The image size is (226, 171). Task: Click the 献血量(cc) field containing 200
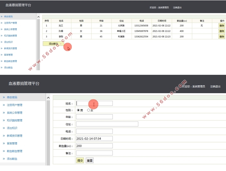[94, 146]
